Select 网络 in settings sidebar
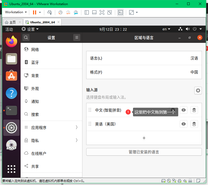Screen dimensions: 208x185 pos(51,49)
